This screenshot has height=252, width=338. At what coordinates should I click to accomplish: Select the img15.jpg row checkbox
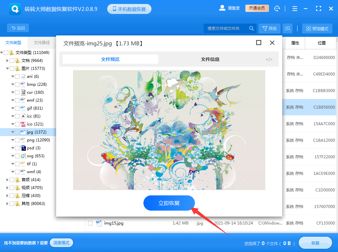point(90,223)
